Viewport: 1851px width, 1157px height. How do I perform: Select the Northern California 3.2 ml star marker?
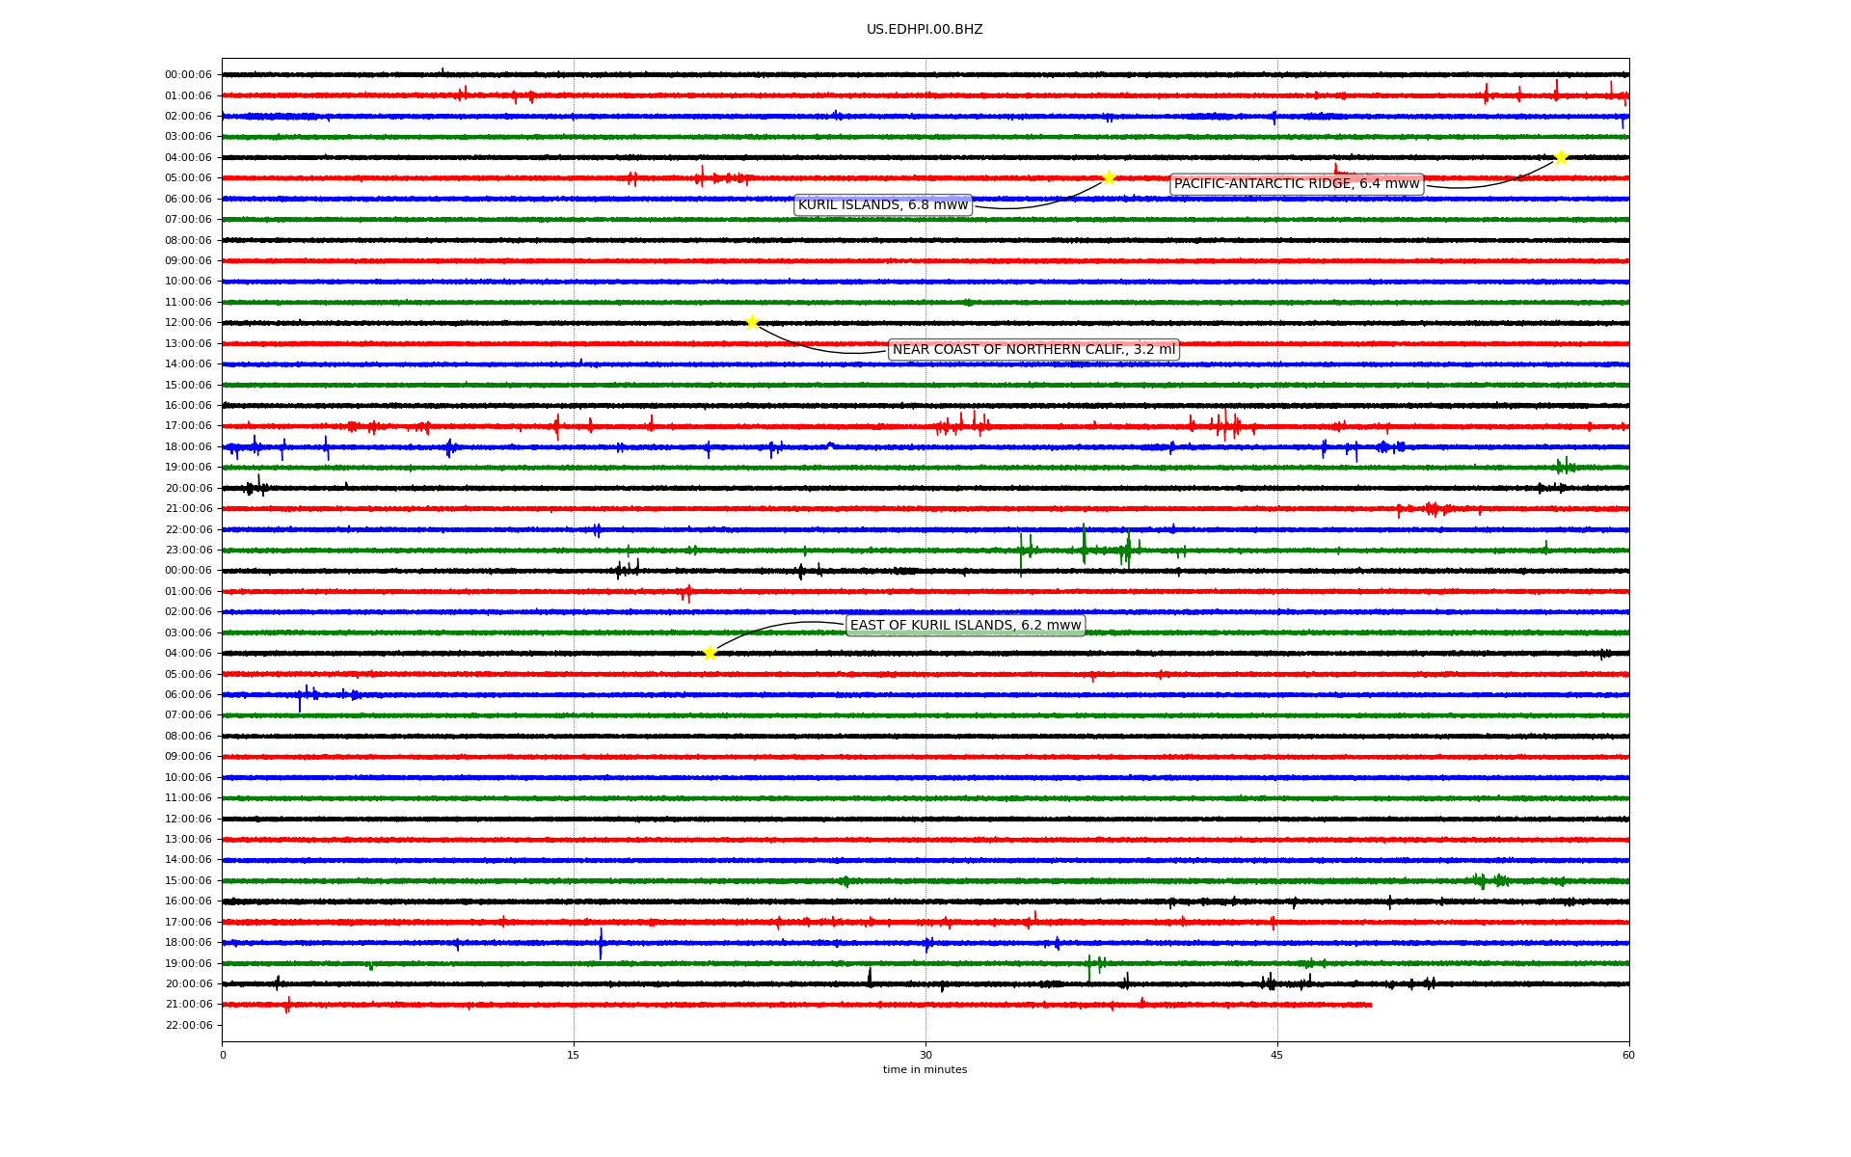(x=752, y=322)
